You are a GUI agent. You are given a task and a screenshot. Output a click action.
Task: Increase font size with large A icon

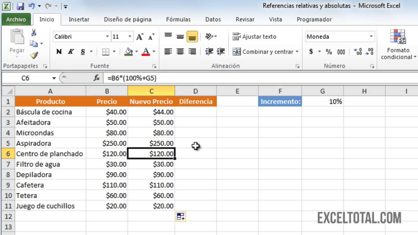coord(140,37)
